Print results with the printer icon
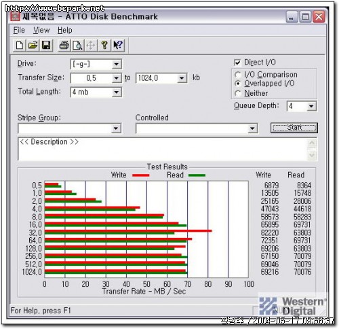This screenshot has width=339, height=329. [x=64, y=46]
